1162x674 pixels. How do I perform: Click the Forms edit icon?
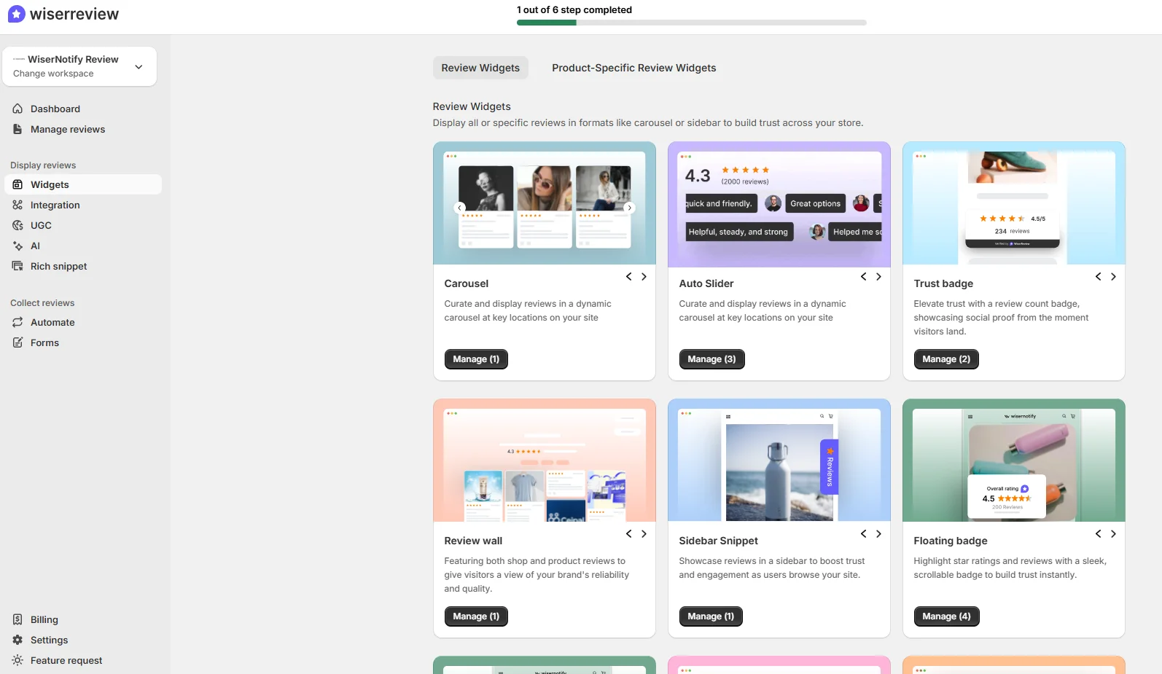[17, 342]
